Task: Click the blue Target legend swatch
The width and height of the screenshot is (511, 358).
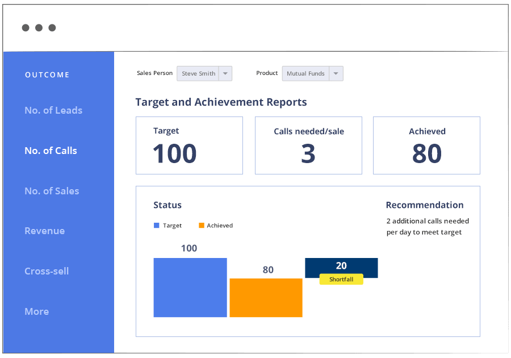Action: point(157,225)
